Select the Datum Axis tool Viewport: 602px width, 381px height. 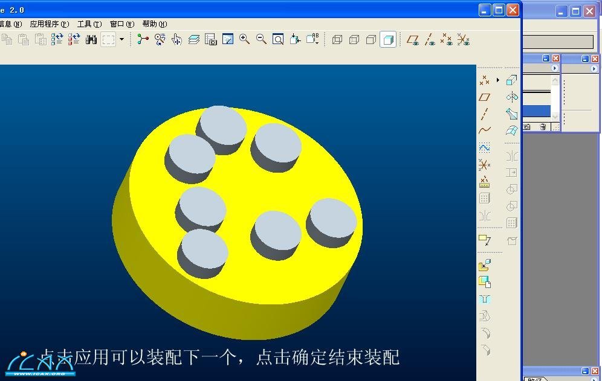(484, 114)
